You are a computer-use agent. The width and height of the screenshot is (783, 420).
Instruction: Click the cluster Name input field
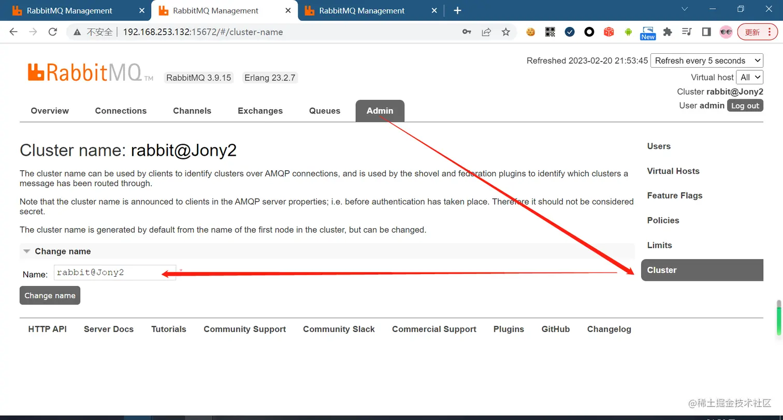pos(115,273)
